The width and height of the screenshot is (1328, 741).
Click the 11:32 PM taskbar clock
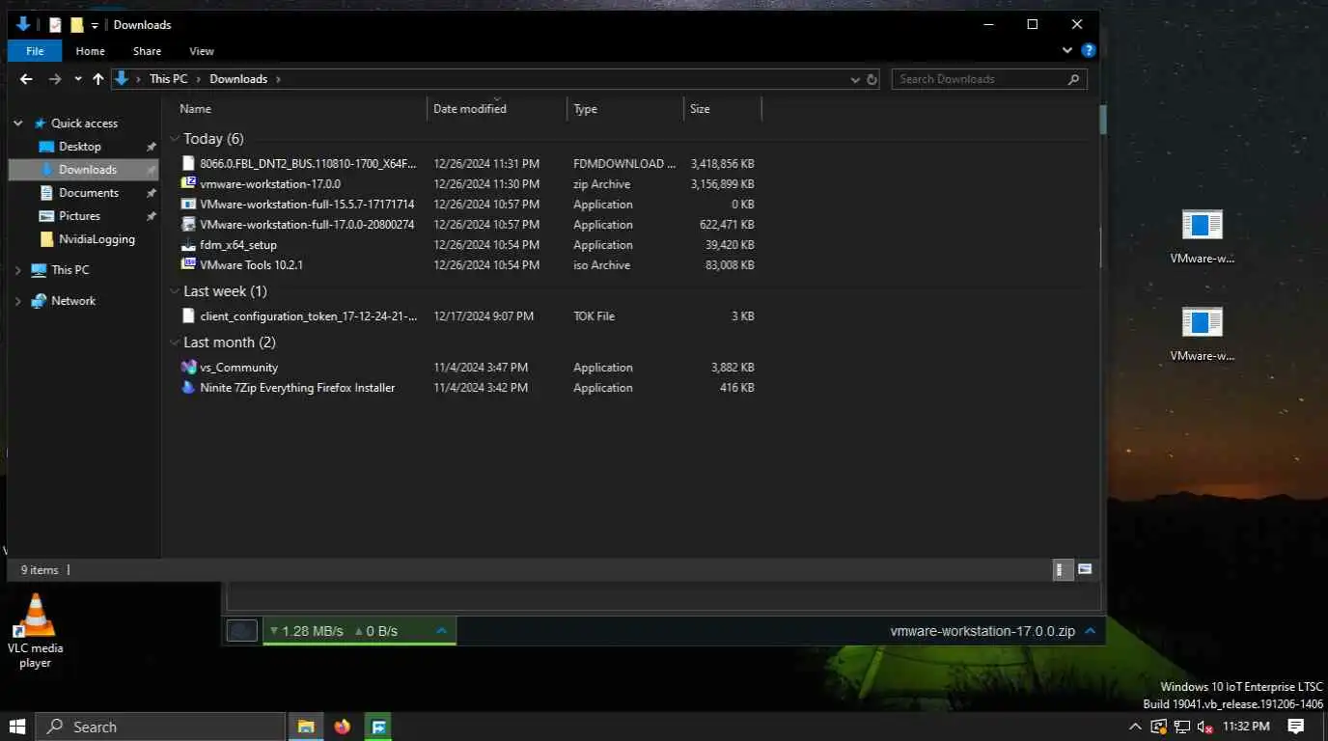click(x=1246, y=727)
